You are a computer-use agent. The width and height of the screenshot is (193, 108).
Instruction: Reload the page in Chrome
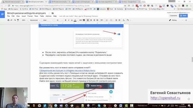[x=9, y=6]
